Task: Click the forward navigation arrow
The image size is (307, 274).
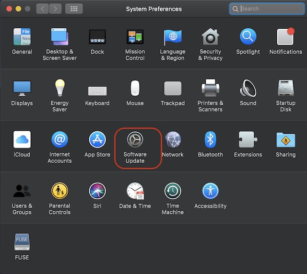Action: click(x=55, y=9)
